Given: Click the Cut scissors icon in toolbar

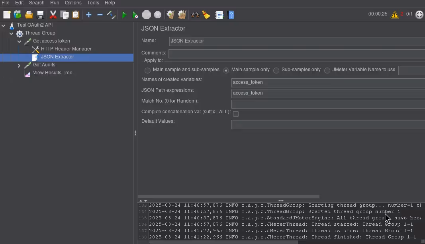Looking at the screenshot, I should (53, 15).
